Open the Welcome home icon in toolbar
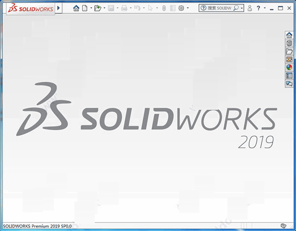Screen dimensions: 296x231 point(76,8)
